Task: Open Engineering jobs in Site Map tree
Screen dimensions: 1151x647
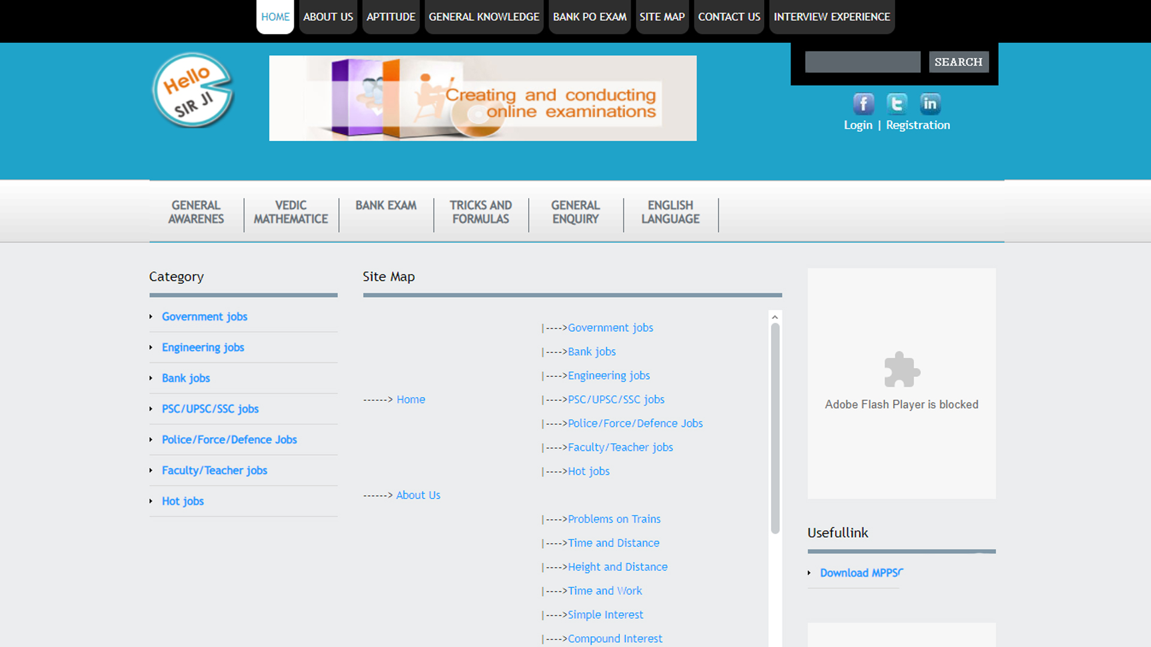Action: click(608, 376)
